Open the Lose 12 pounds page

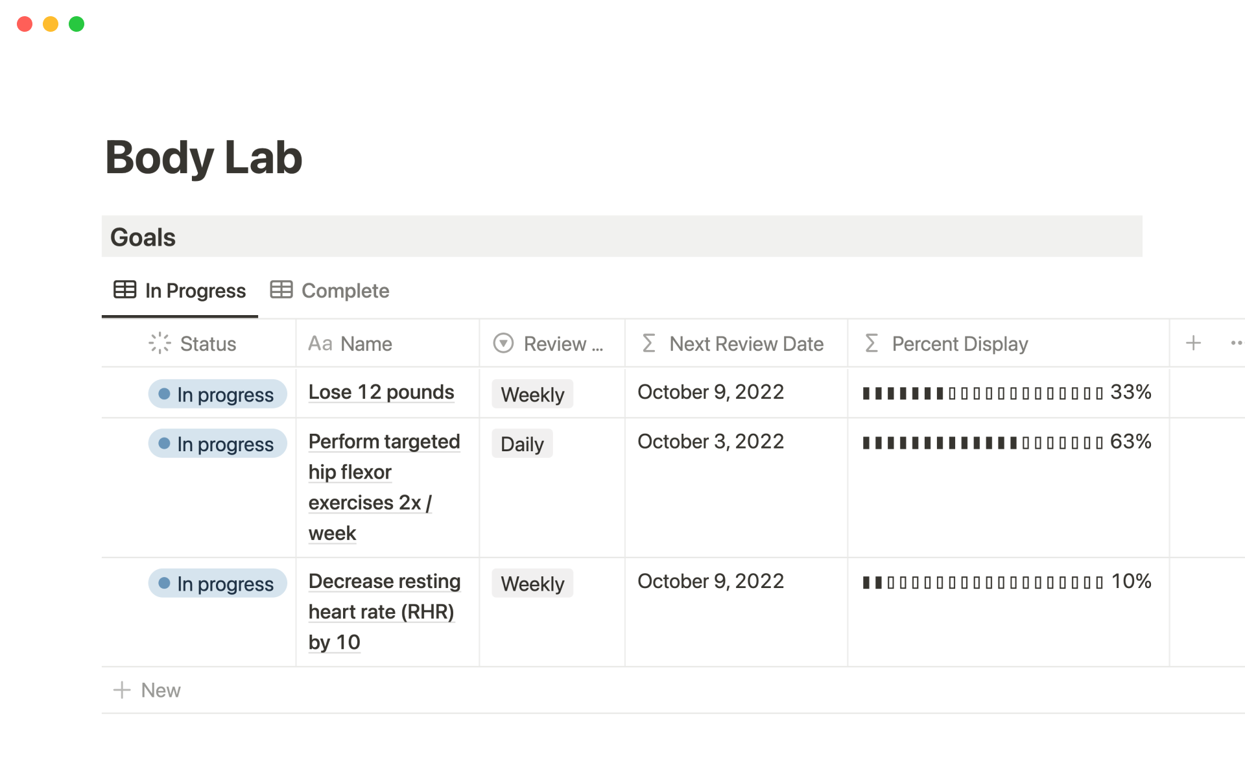point(381,392)
